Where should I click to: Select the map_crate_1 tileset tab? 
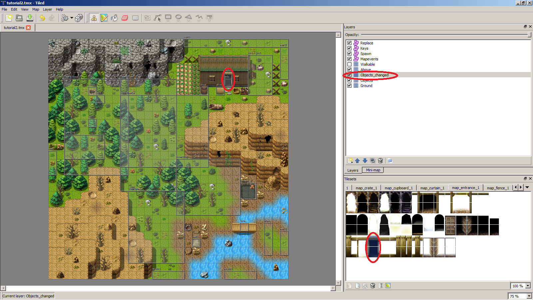[366, 188]
